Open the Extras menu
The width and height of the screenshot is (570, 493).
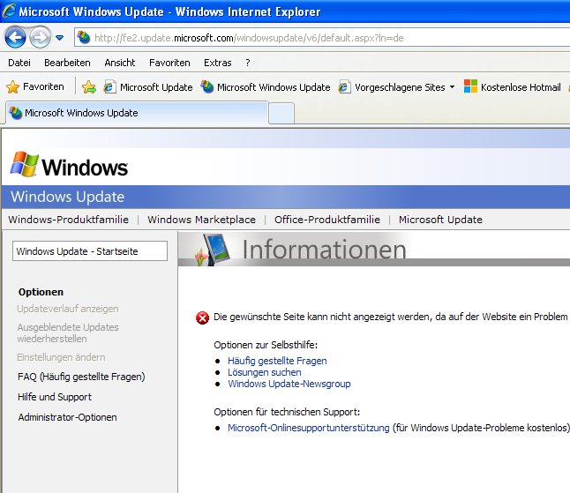217,63
